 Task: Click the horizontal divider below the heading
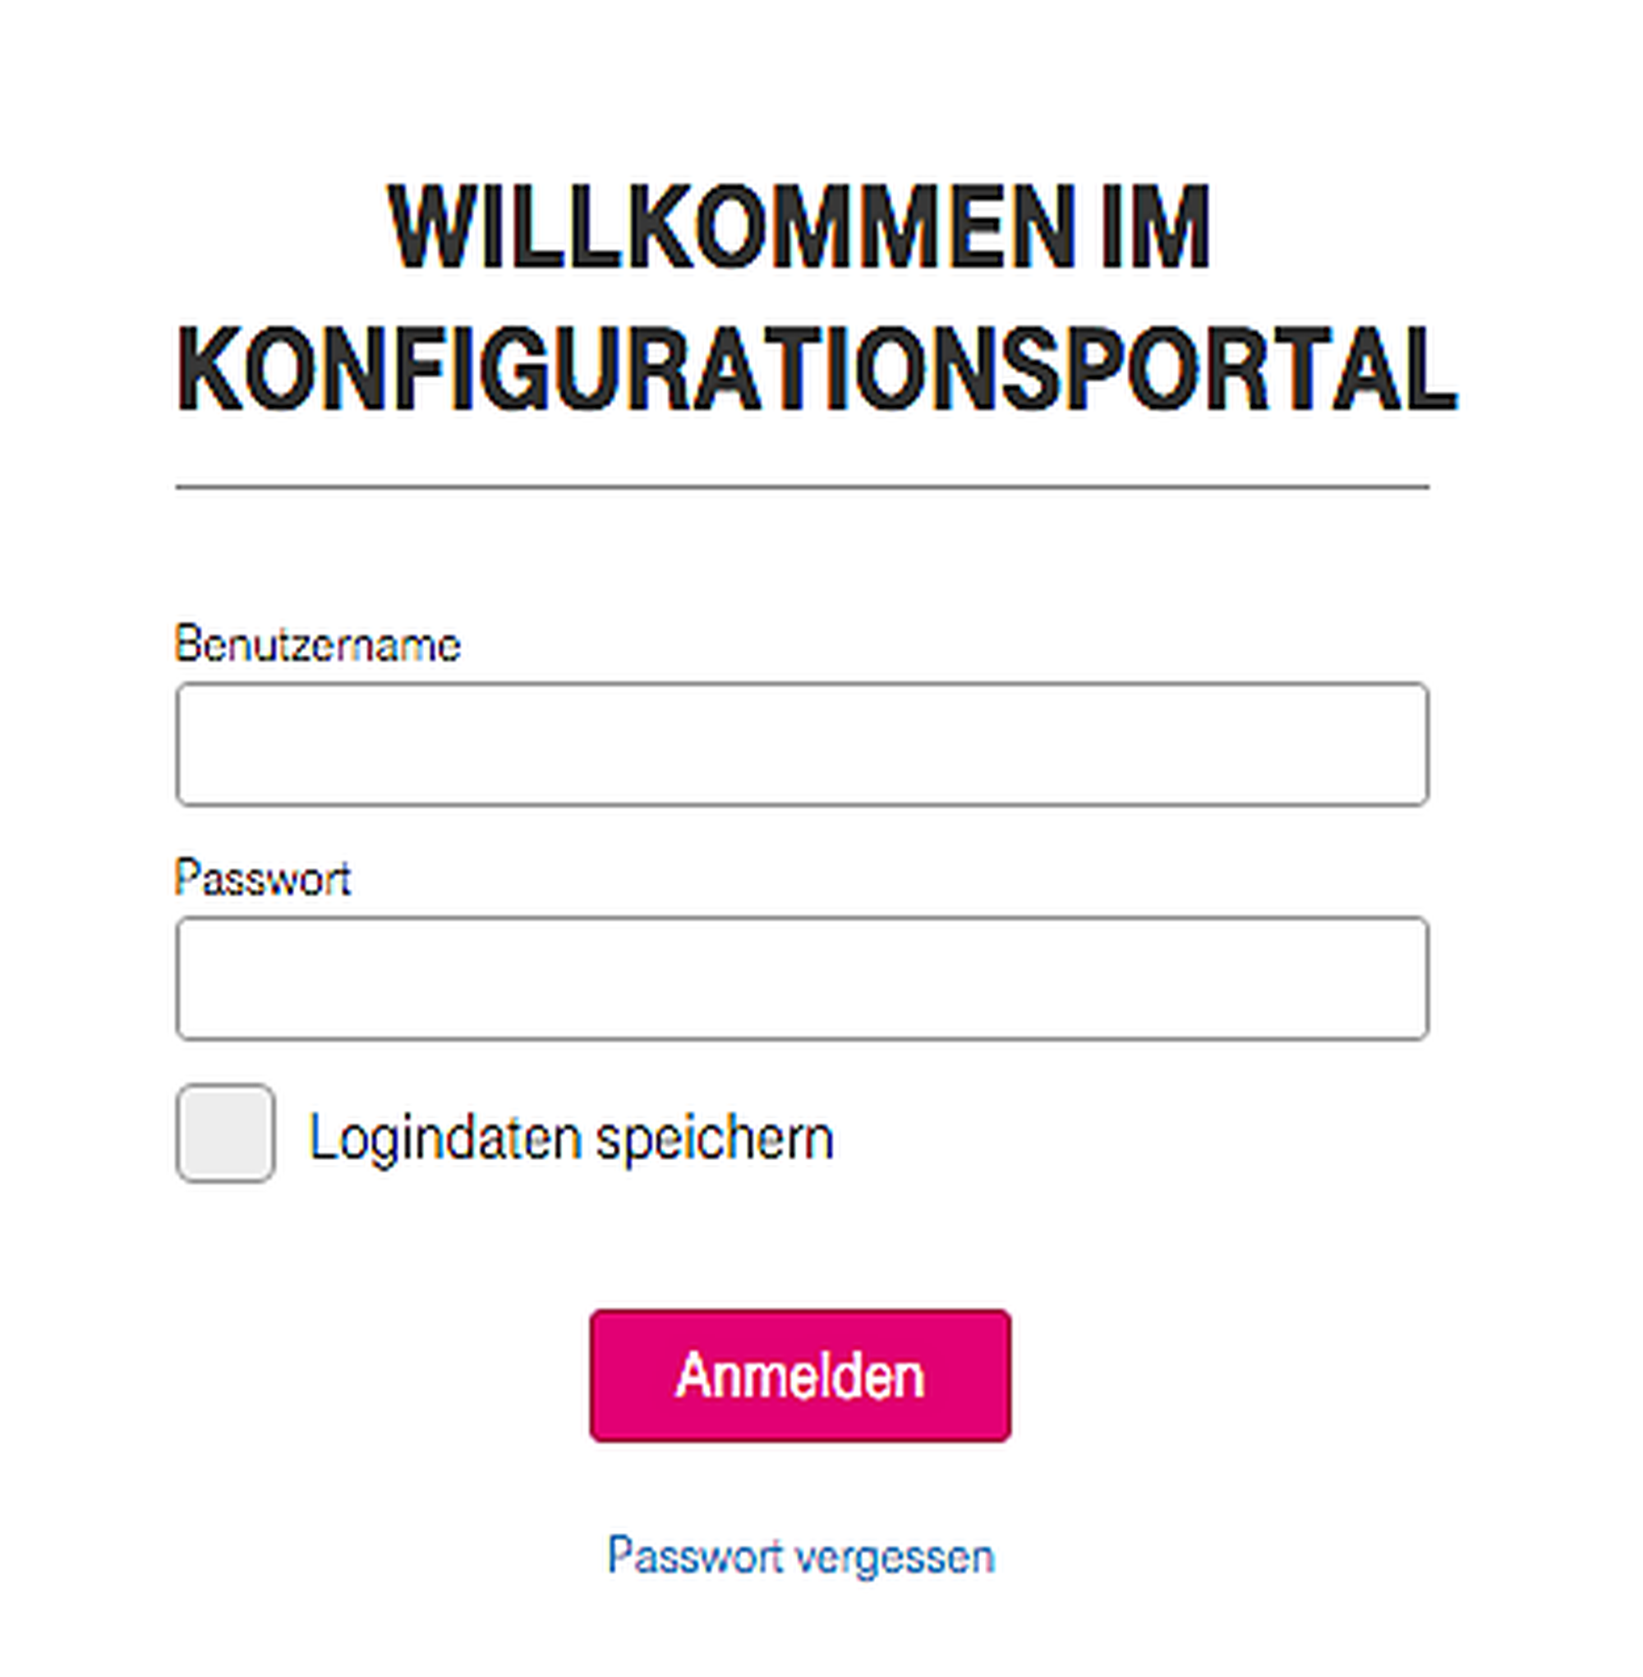coord(802,486)
